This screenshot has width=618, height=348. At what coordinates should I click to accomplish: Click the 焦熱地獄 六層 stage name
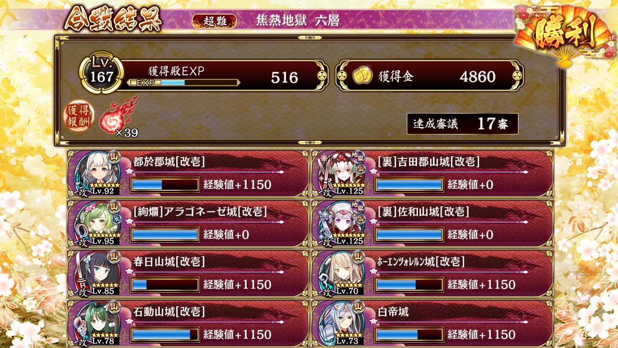pyautogui.click(x=298, y=20)
